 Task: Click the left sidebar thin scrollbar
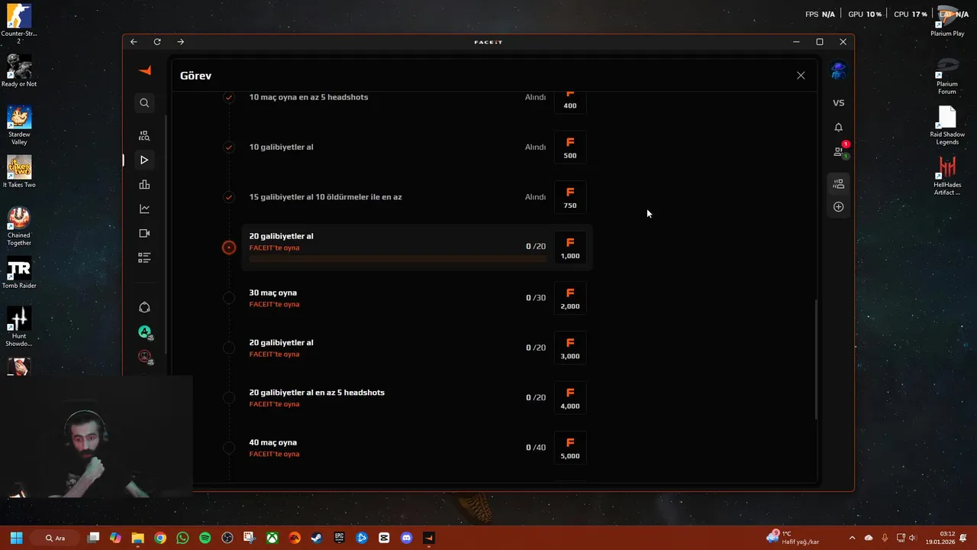point(166,235)
